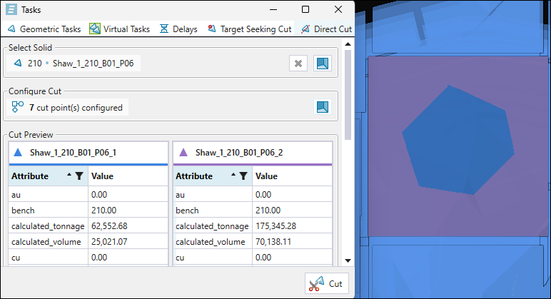Select the Shaw_1_210_B01_P06_1 preview title

coord(73,153)
